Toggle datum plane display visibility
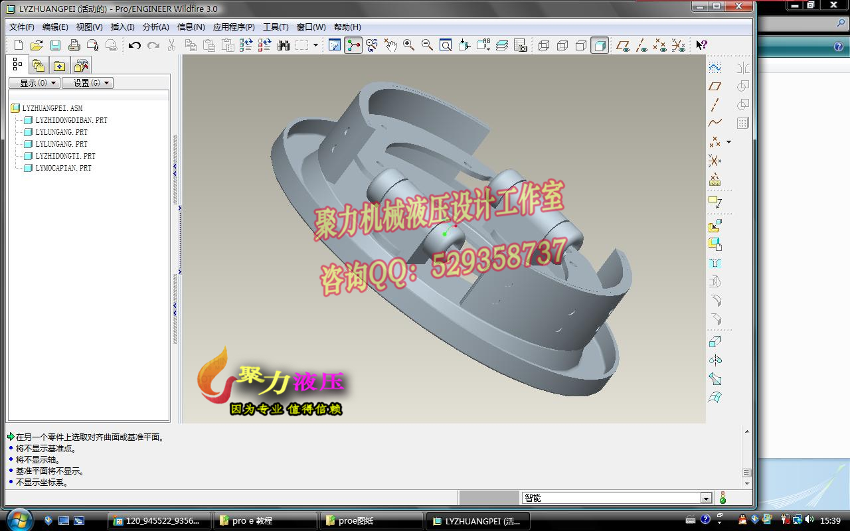850x531 pixels. click(x=624, y=45)
